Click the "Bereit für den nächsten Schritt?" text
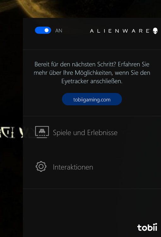 pos(75,64)
